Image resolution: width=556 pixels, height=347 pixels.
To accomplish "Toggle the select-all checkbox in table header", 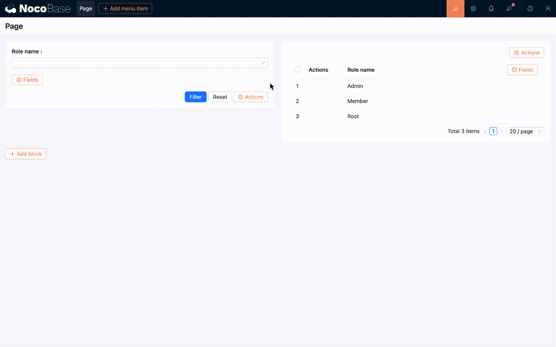I will 297,70.
